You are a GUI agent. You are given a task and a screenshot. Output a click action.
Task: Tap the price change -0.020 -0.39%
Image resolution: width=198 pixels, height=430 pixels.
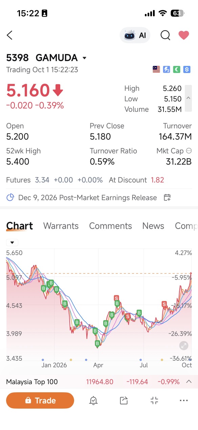pos(35,106)
